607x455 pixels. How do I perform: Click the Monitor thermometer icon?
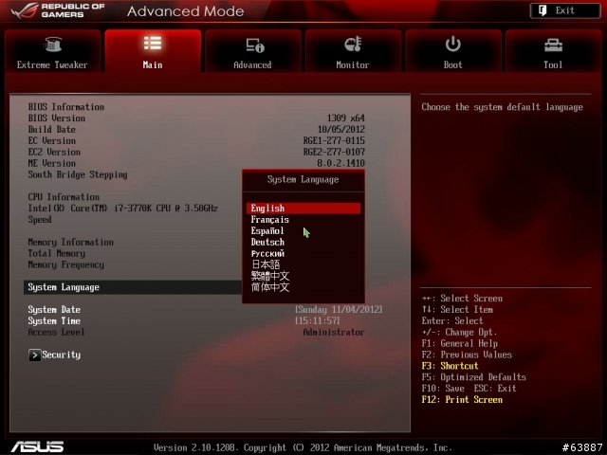coord(353,45)
